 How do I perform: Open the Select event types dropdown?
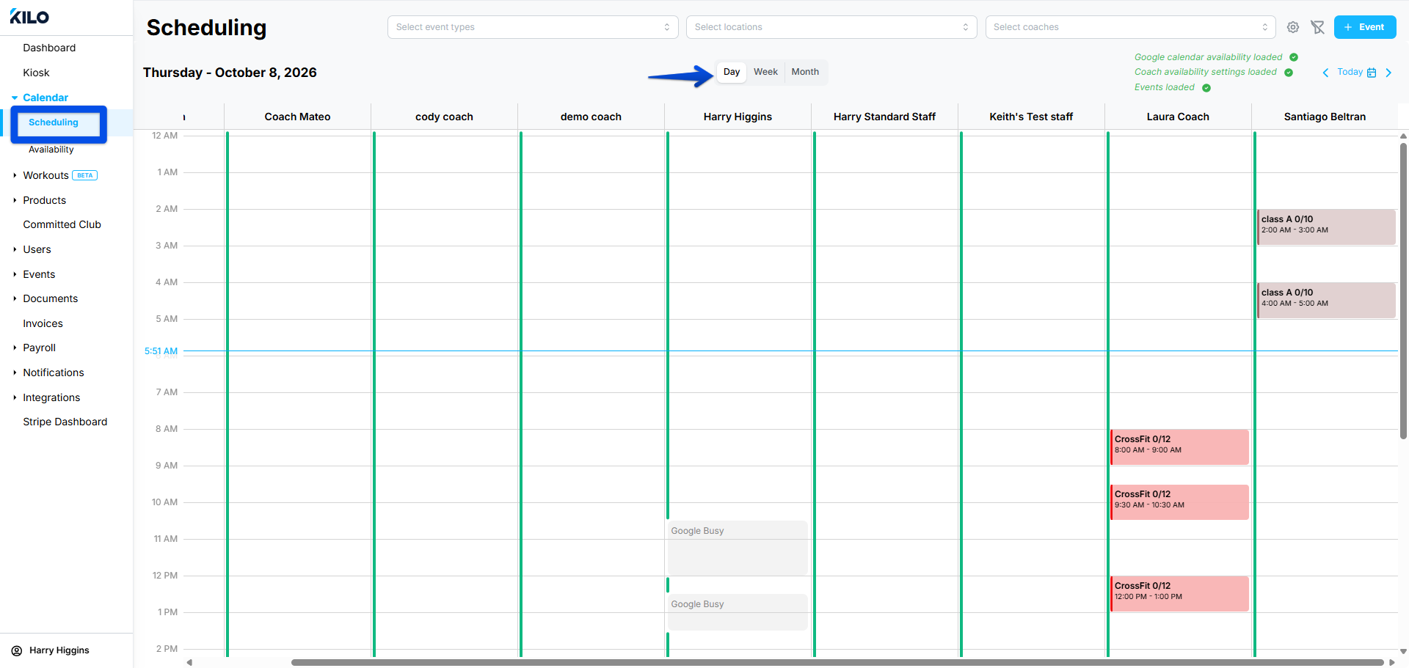(x=533, y=27)
